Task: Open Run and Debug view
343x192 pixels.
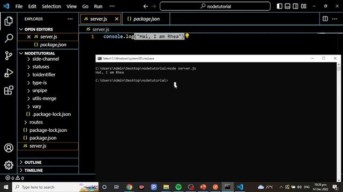Action: click(9, 73)
